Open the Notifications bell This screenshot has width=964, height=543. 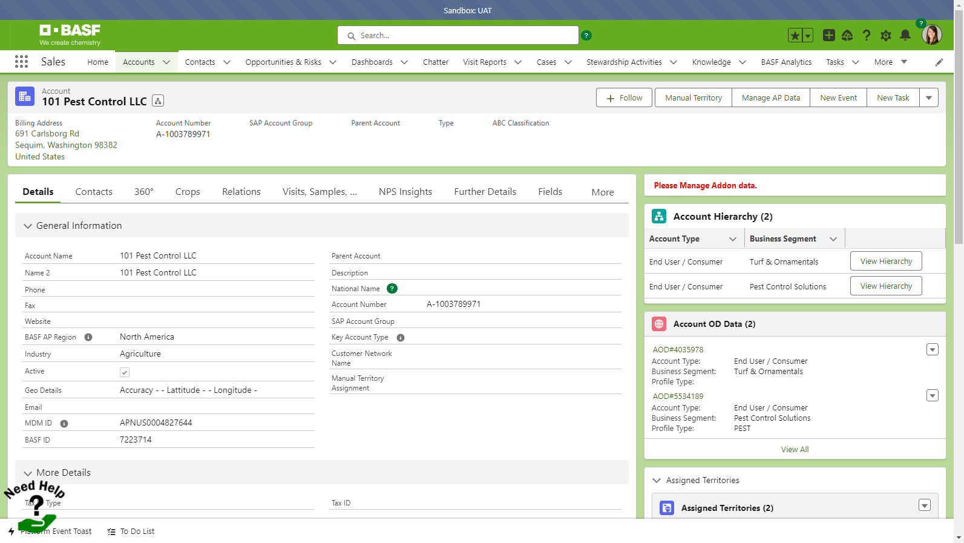pos(905,36)
